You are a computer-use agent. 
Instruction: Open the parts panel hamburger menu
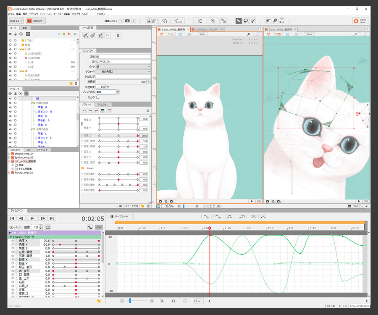pos(75,34)
